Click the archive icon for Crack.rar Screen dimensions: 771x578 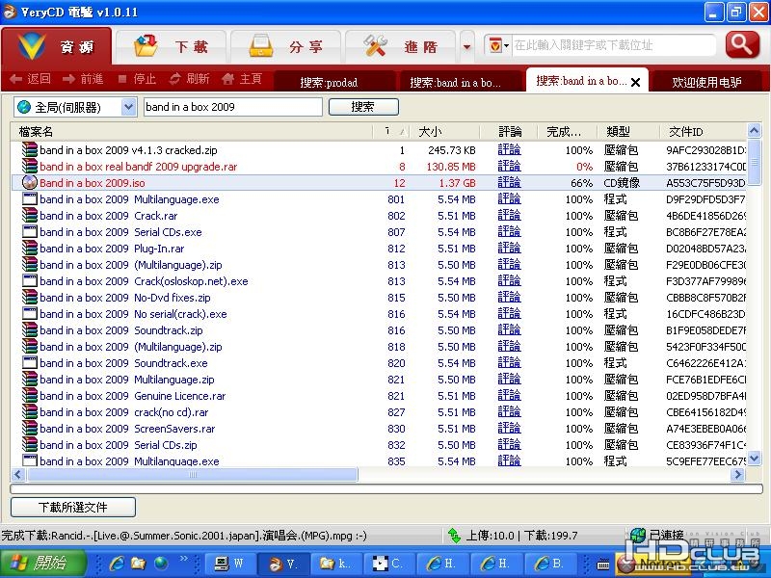pyautogui.click(x=30, y=215)
